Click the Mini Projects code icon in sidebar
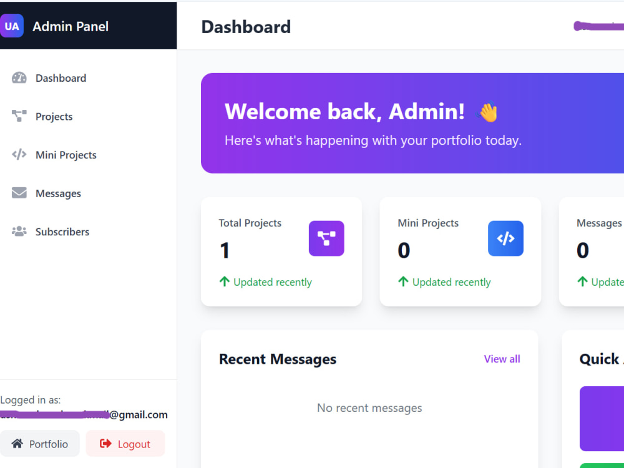The image size is (624, 468). (19, 154)
